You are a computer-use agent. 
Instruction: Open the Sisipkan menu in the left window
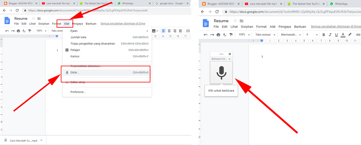44,24
